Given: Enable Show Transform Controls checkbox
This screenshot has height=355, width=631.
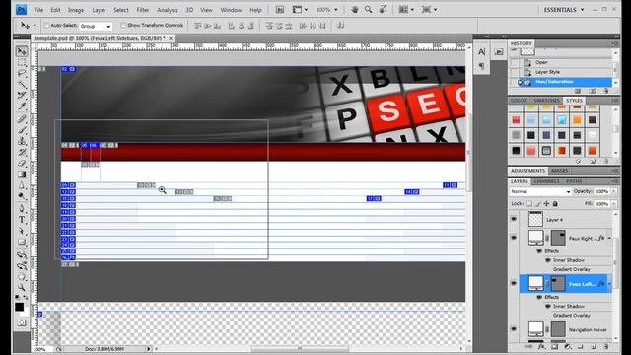Looking at the screenshot, I should [x=123, y=26].
